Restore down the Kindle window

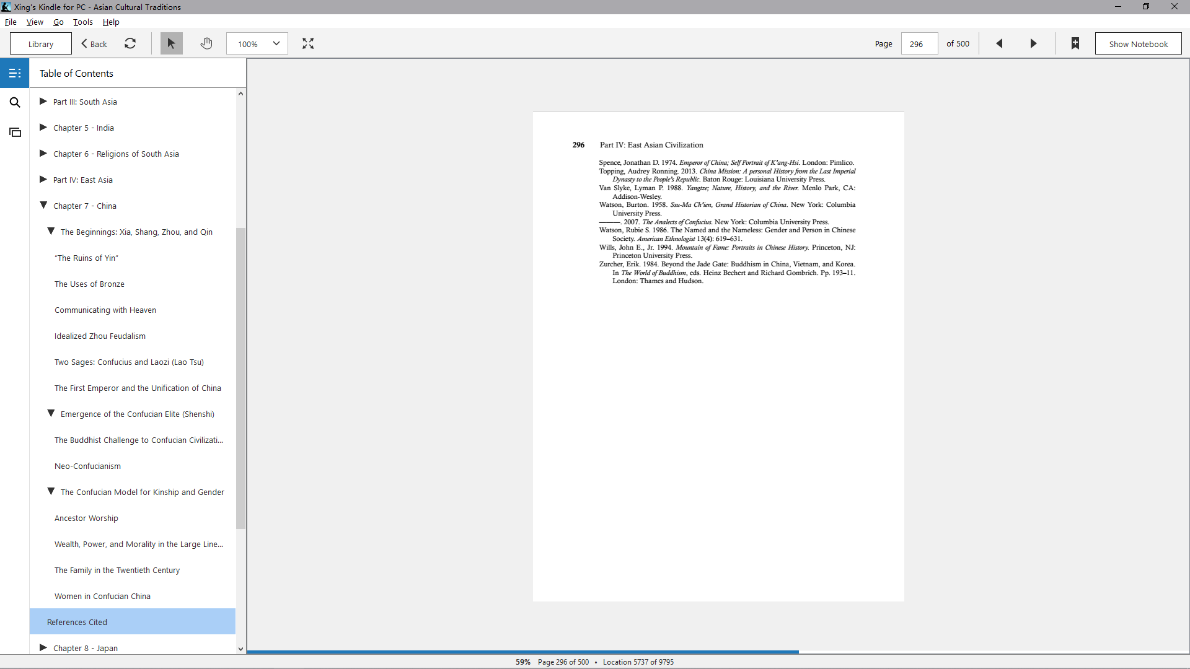pyautogui.click(x=1146, y=7)
